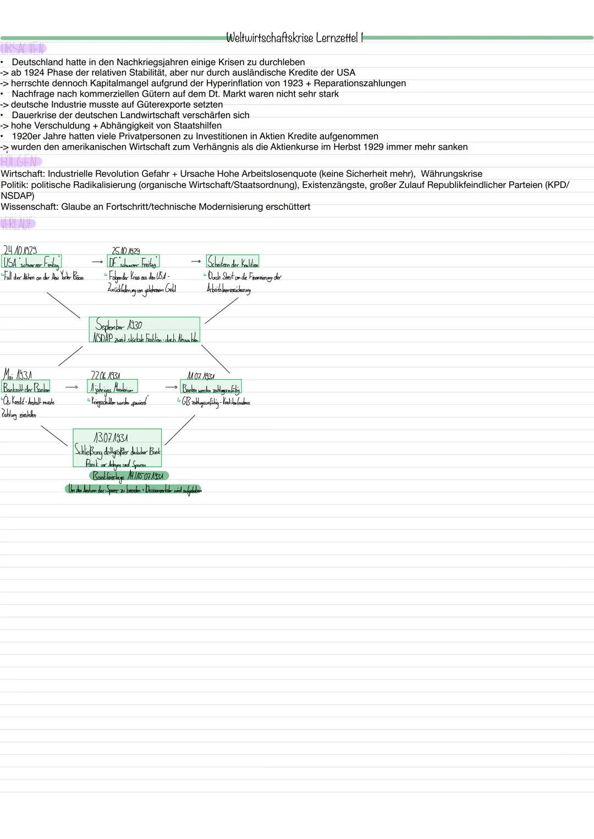Click the 'Weltwirtschaftskrise Lernzettel I' title
The width and height of the screenshot is (594, 839).
tap(295, 38)
